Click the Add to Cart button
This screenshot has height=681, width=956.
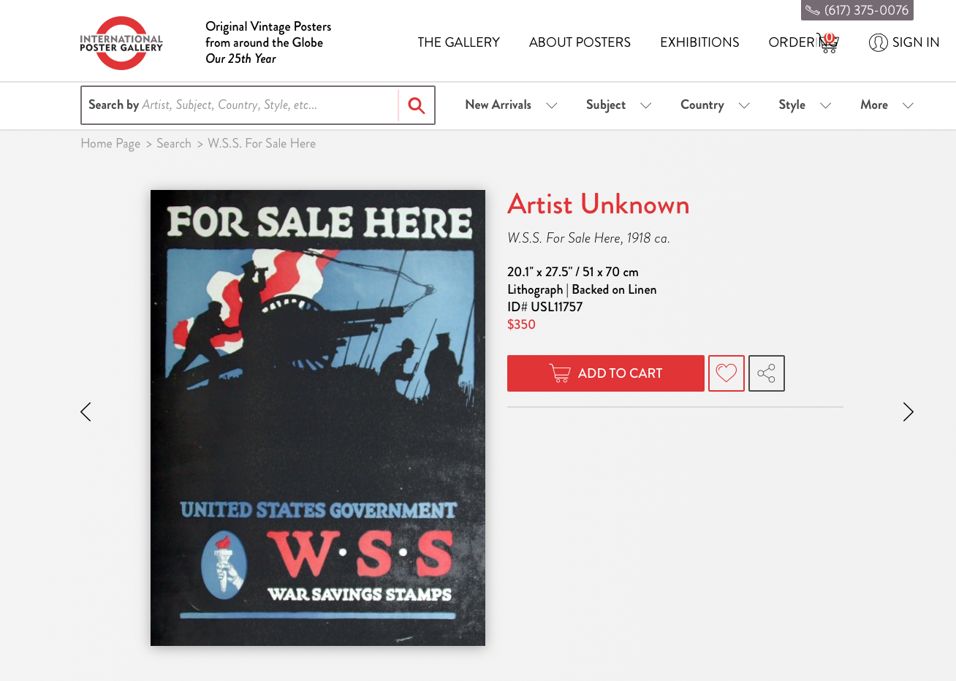click(x=606, y=373)
